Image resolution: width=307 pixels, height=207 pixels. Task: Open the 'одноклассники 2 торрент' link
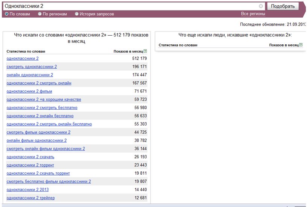coord(30,165)
